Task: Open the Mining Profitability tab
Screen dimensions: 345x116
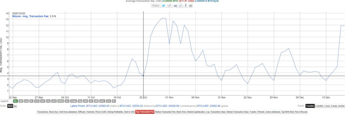Action: click(115, 112)
